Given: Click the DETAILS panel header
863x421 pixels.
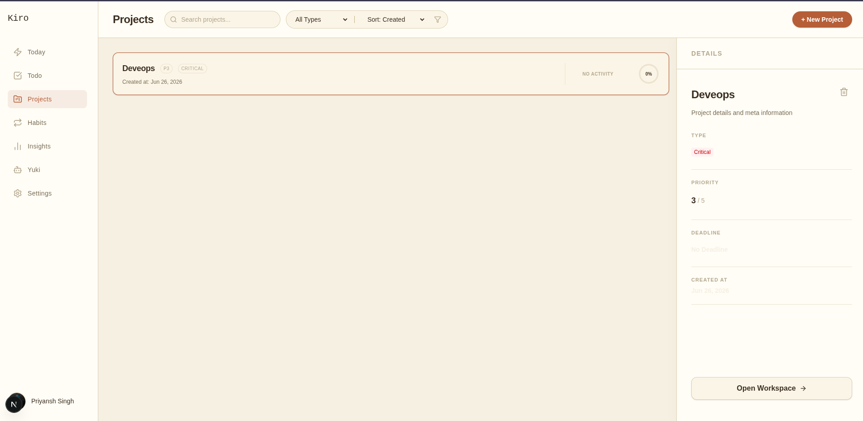Looking at the screenshot, I should pyautogui.click(x=707, y=53).
